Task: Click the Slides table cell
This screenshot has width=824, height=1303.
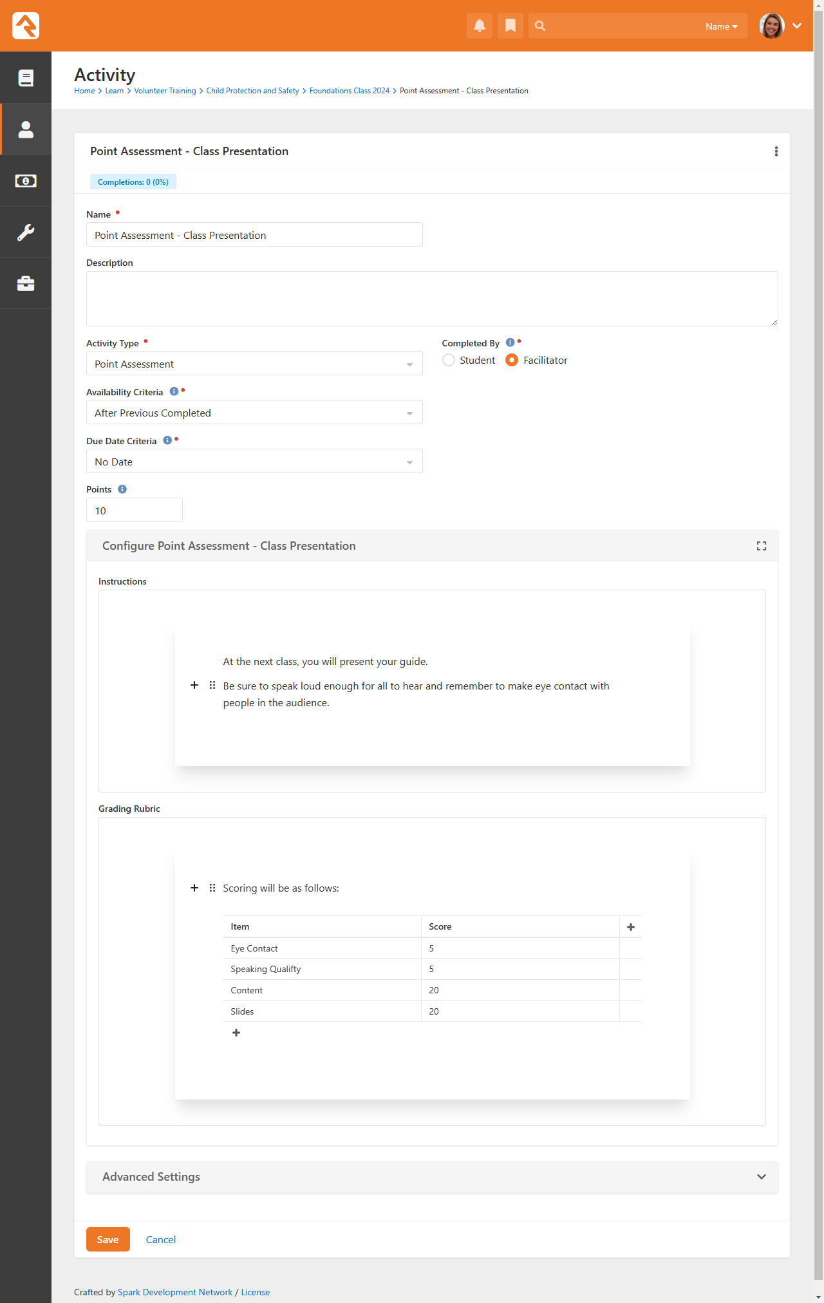Action: 322,1011
